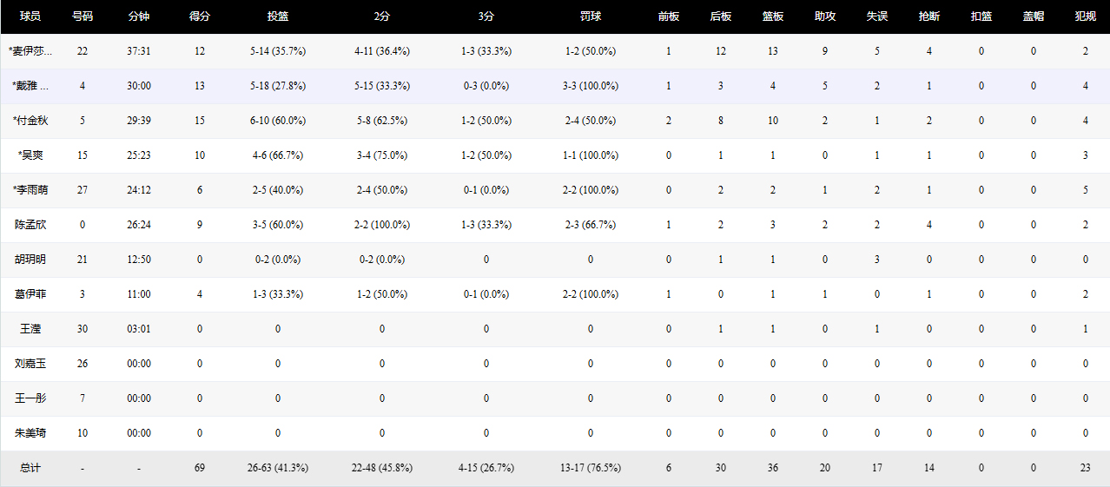1110x487 pixels.
Task: Click the 罚球 column header
Action: [591, 16]
